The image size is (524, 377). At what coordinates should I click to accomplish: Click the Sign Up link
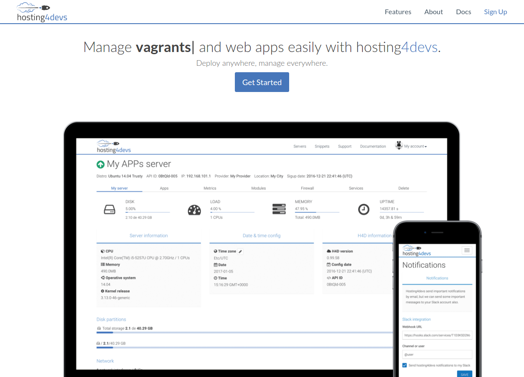495,12
